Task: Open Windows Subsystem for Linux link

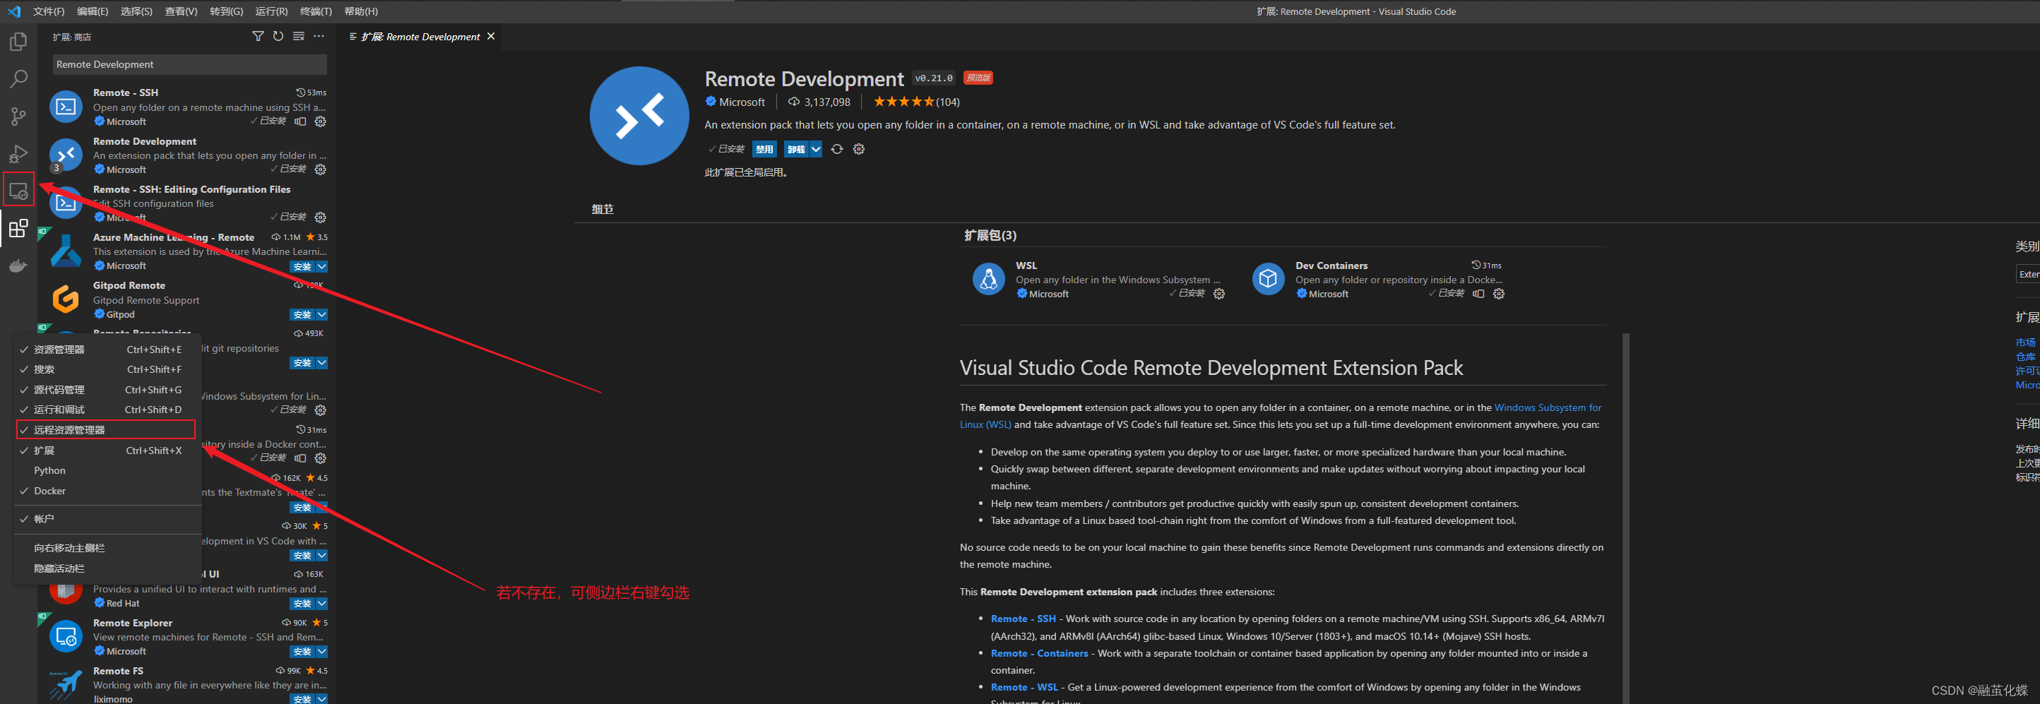Action: click(1548, 408)
